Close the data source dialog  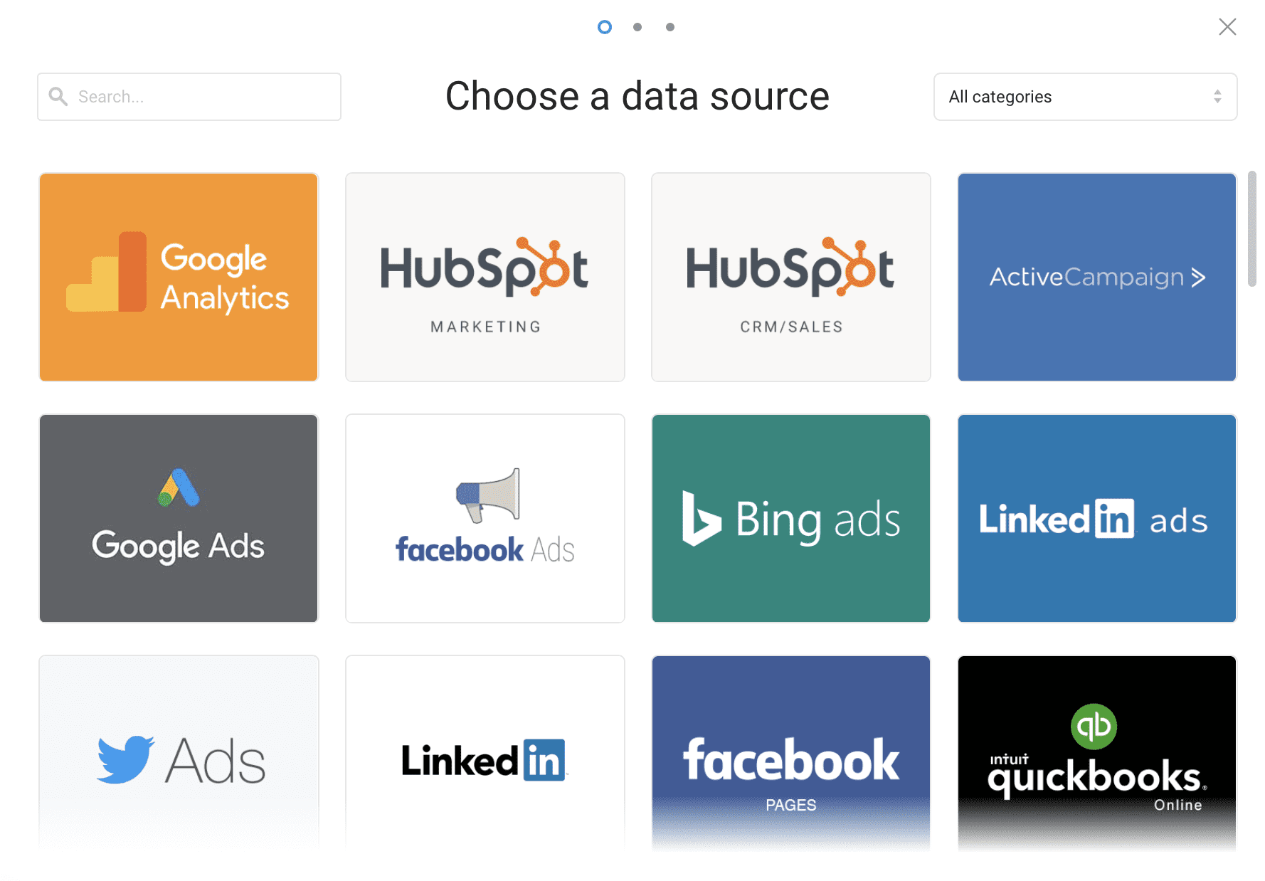(1227, 26)
